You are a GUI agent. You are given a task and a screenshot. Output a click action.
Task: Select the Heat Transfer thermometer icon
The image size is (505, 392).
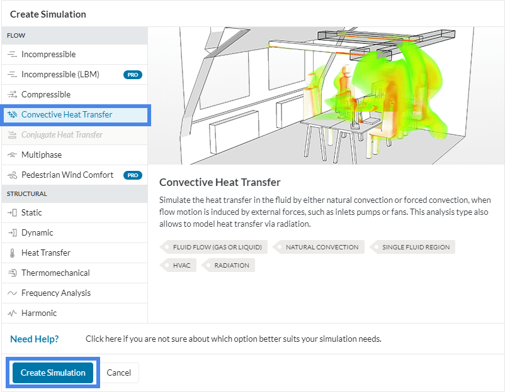11,253
